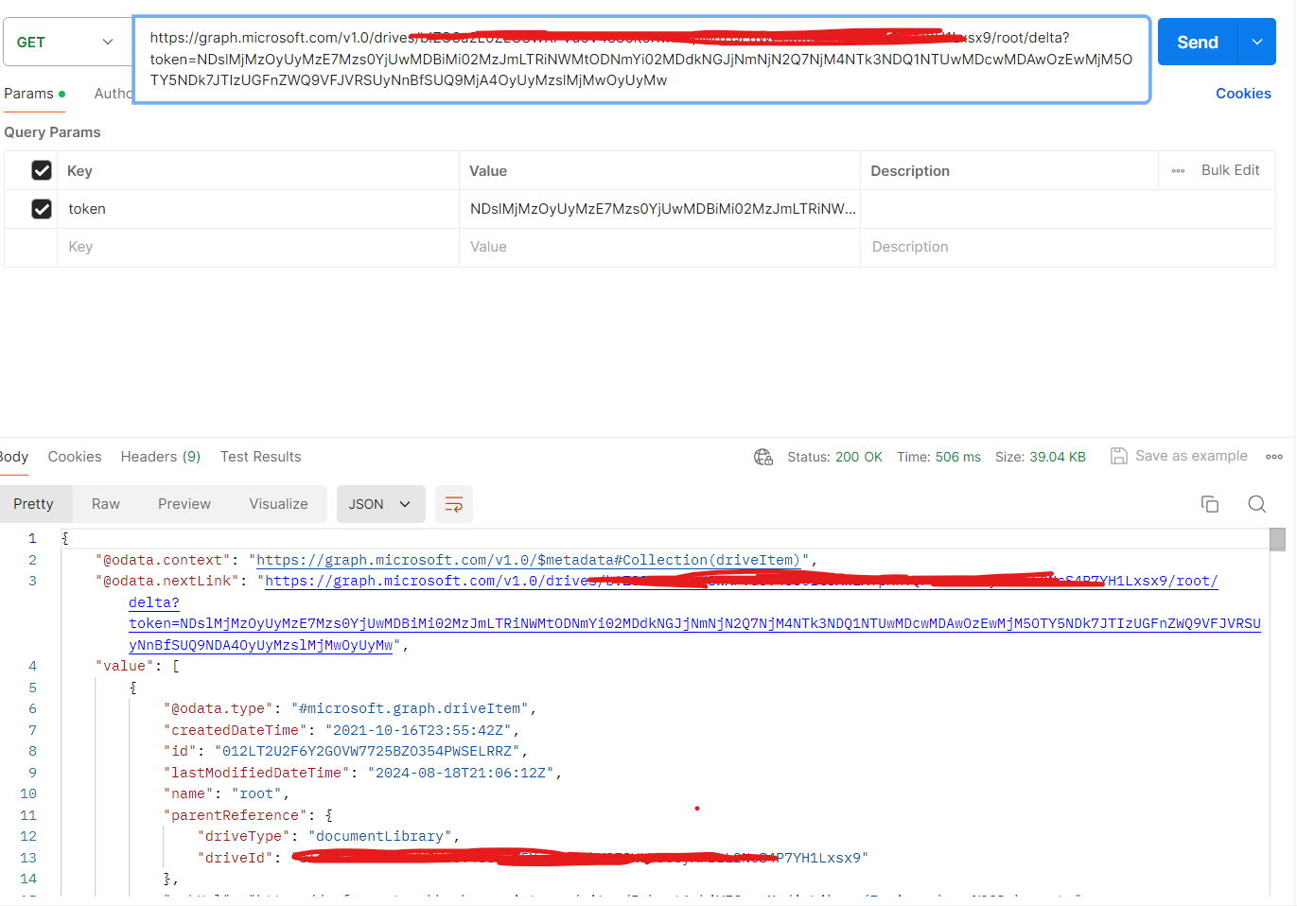Toggle the line wrap icon in response toolbar
The width and height of the screenshot is (1297, 906).
click(x=454, y=504)
